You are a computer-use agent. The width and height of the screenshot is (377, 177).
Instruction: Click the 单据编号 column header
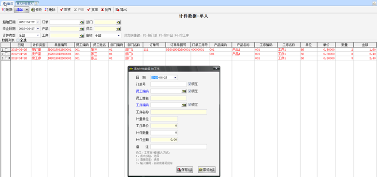61,45
